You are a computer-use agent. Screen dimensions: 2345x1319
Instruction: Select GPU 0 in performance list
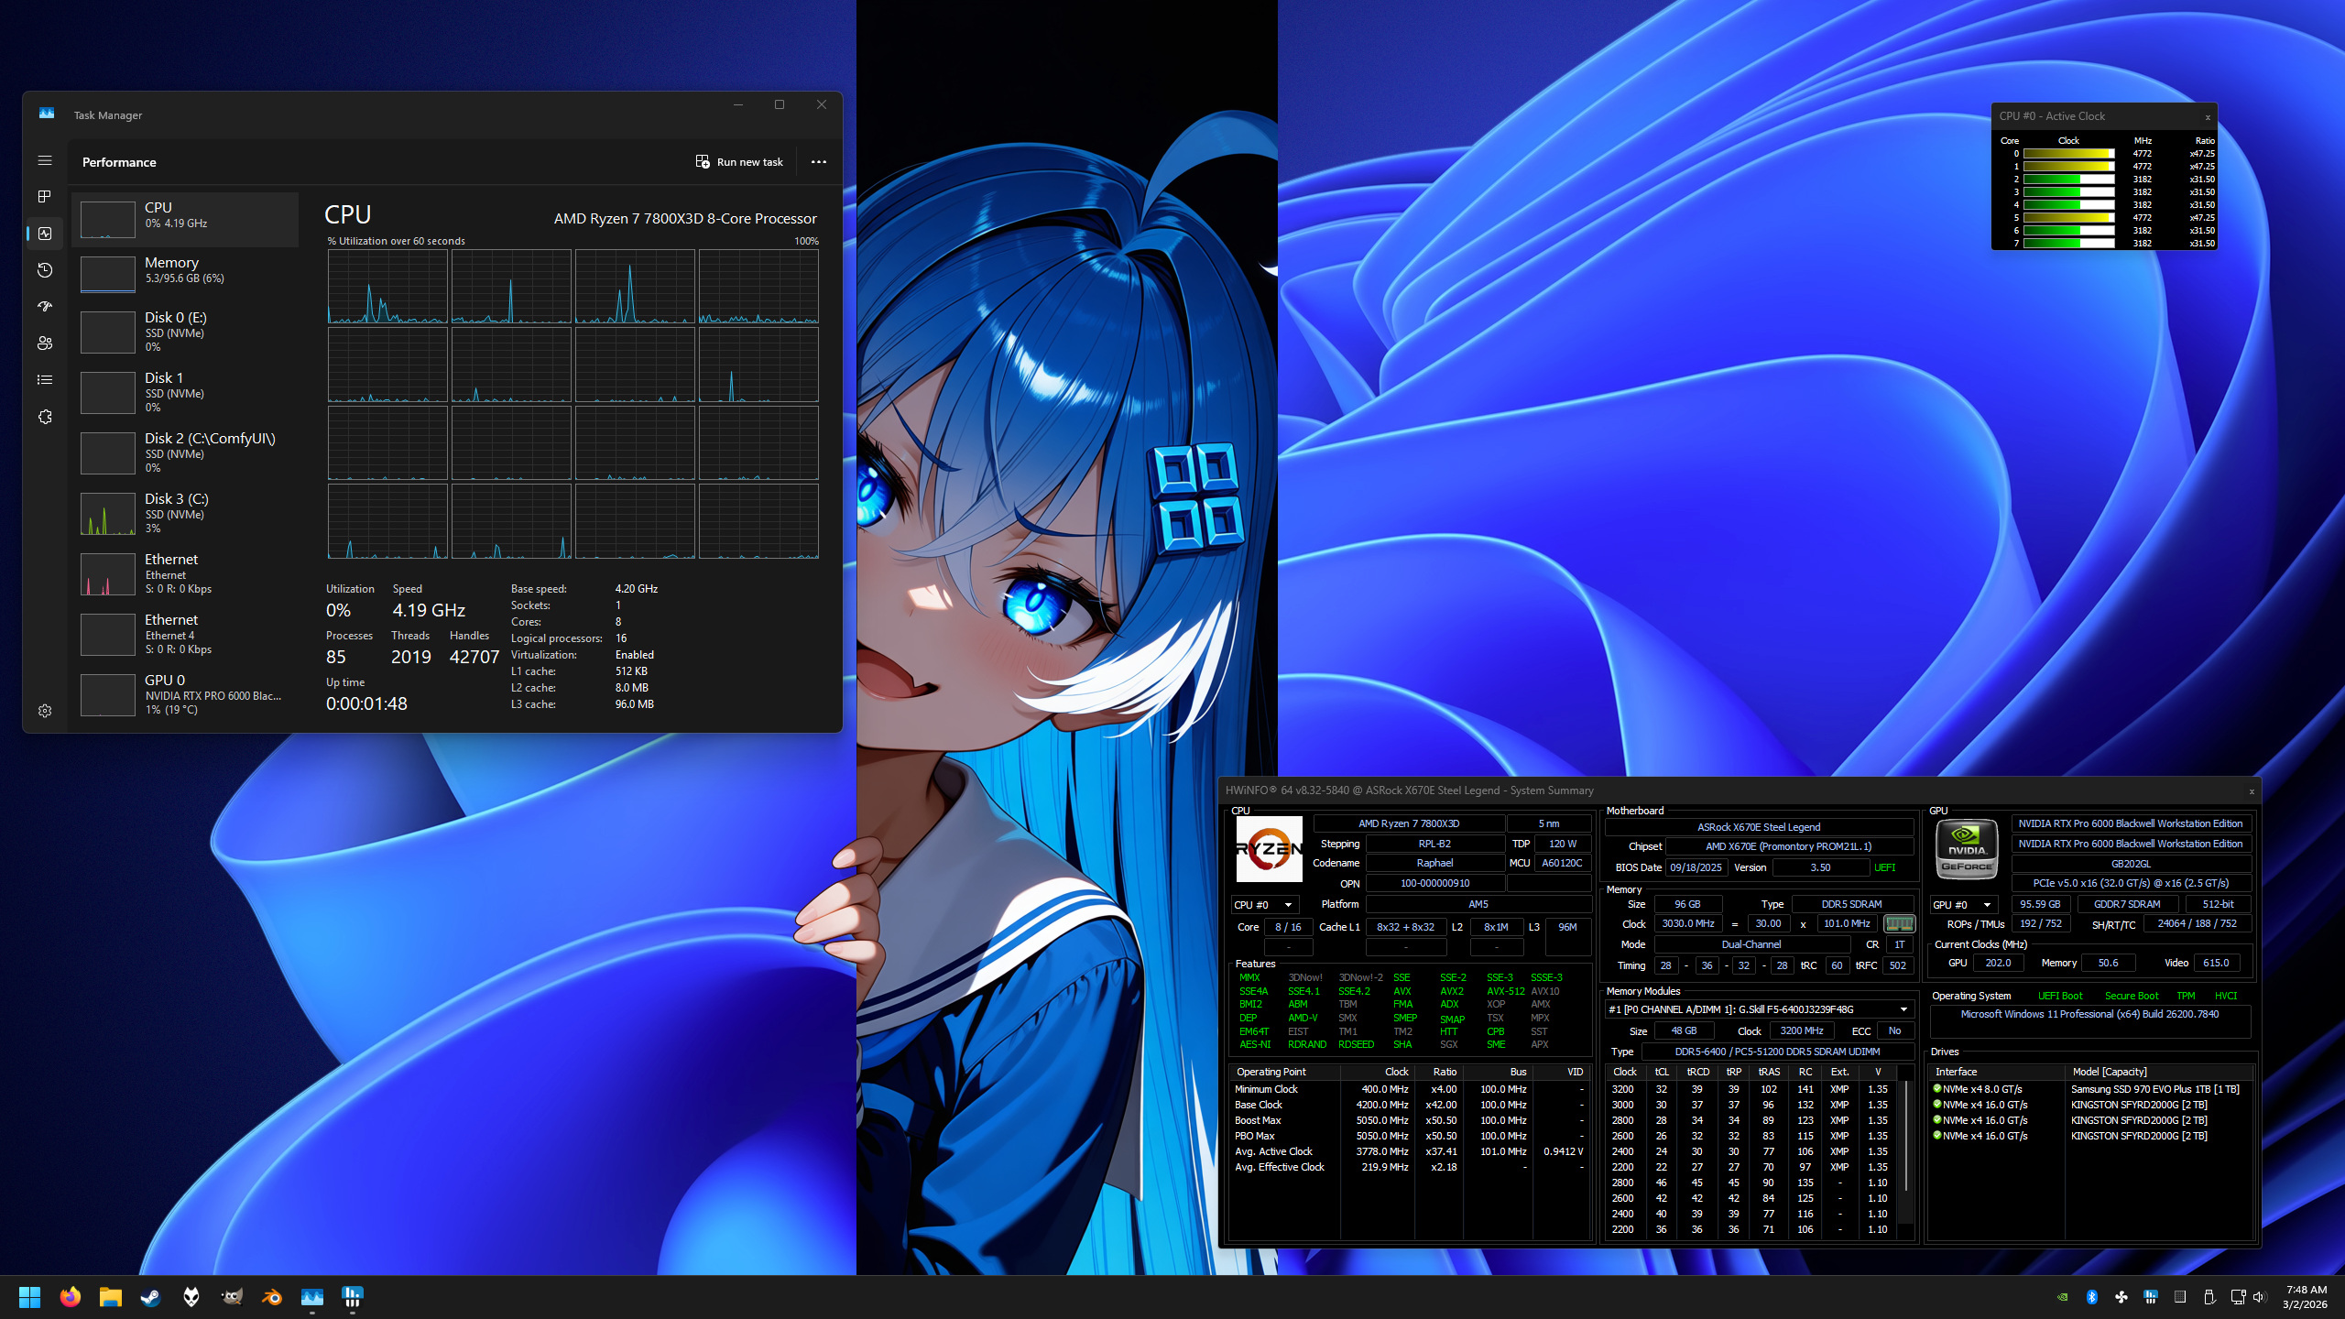[x=183, y=694]
